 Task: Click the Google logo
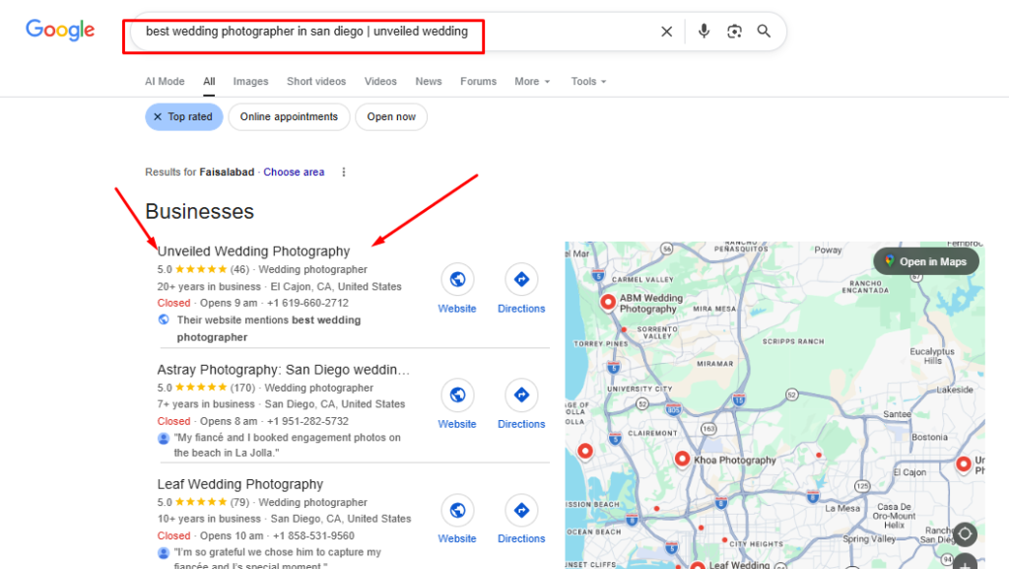pyautogui.click(x=59, y=31)
